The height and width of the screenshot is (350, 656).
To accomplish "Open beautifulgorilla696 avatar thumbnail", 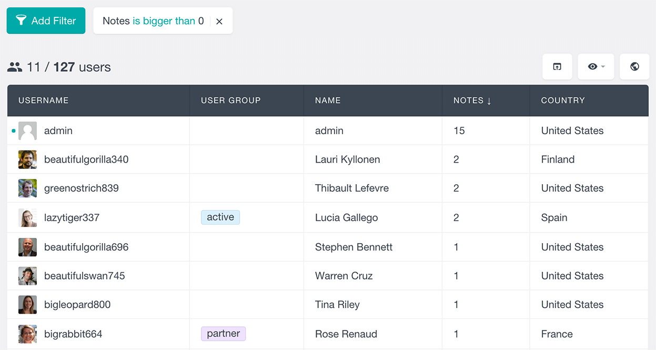I will coord(27,247).
